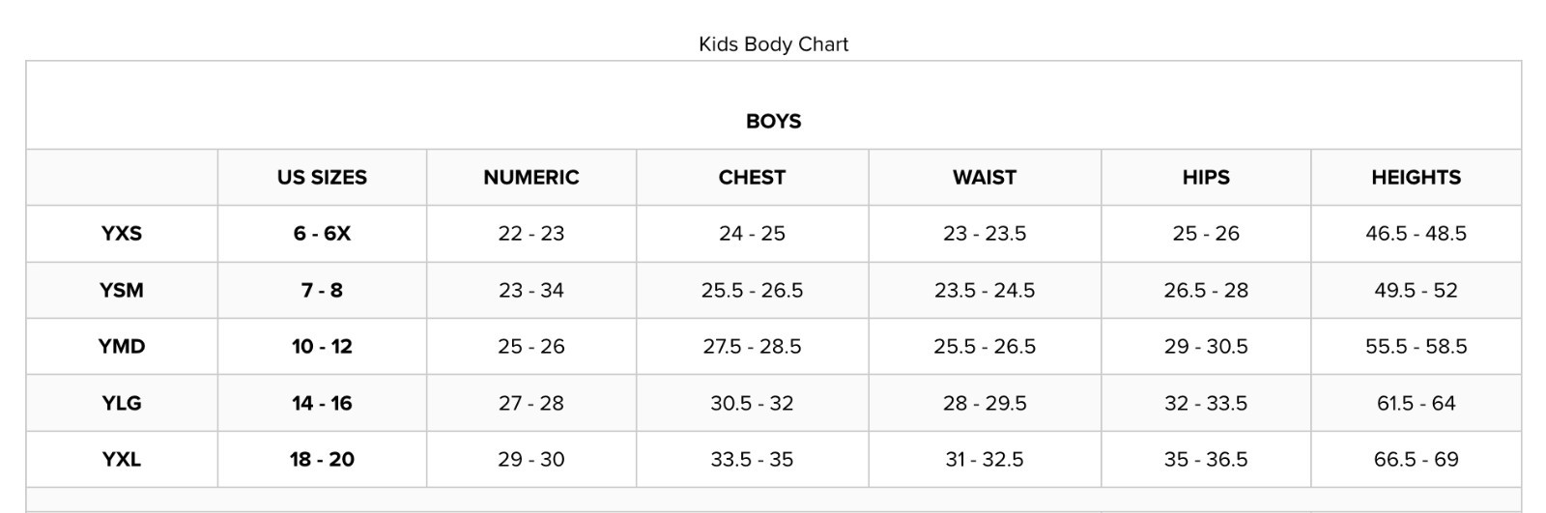
Task: Select the NUMERIC column header
Action: click(530, 178)
